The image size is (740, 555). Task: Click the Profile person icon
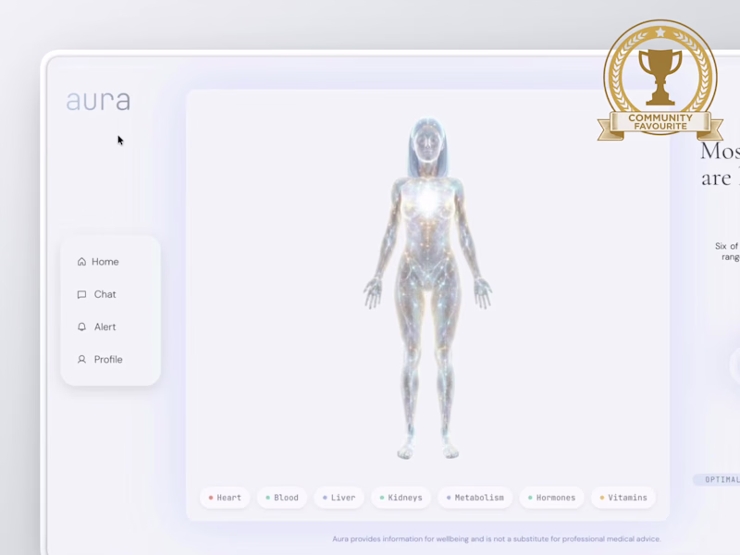point(81,360)
